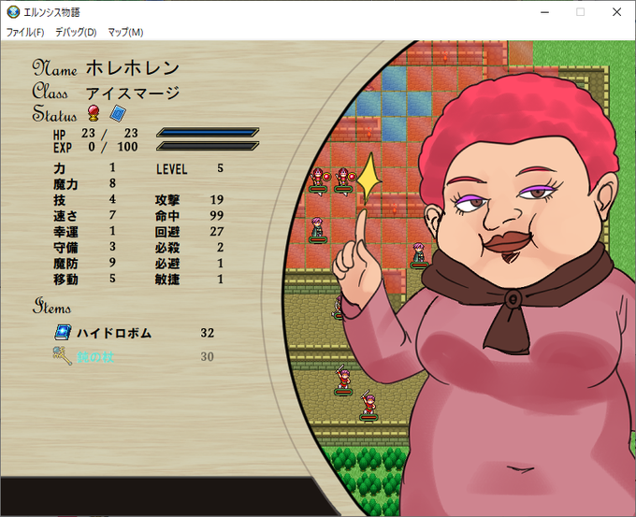Click the 鈍の杖 staff icon
The width and height of the screenshot is (636, 517).
coord(62,356)
